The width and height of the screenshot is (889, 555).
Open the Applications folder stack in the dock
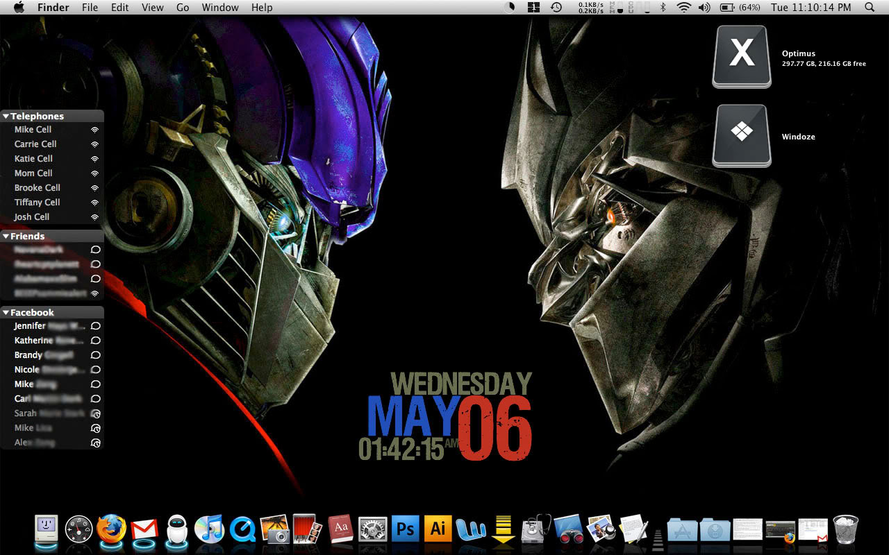pos(682,530)
